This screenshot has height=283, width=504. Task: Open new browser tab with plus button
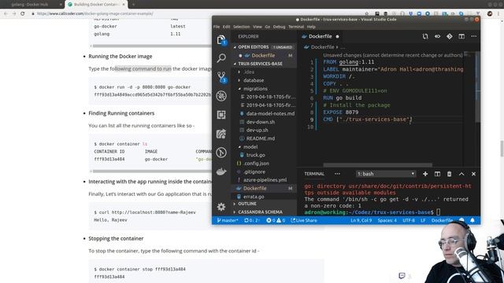coord(133,5)
